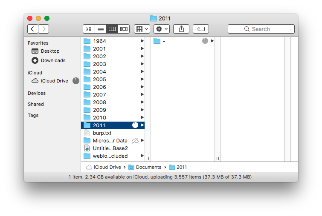Click the burp.txt document icon

87,133
